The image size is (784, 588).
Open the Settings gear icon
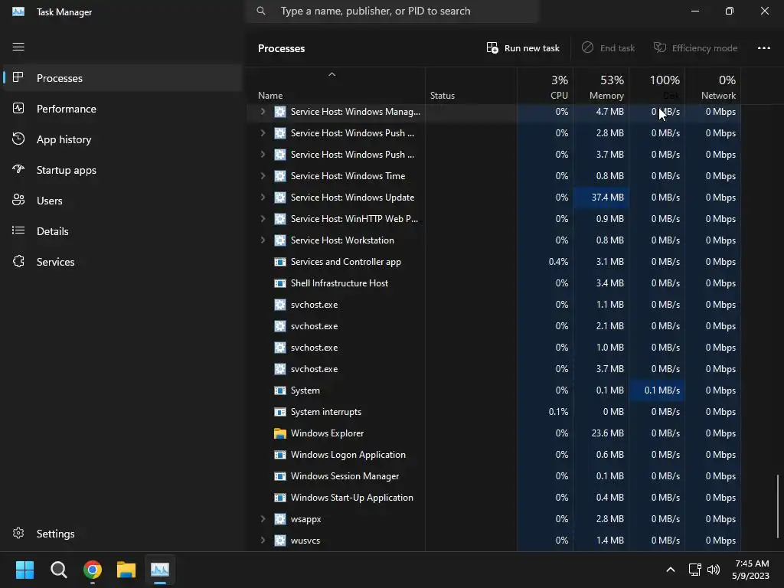click(18, 533)
